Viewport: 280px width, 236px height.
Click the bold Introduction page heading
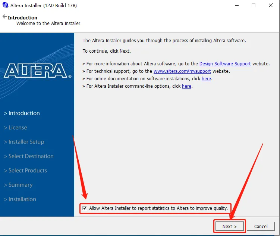22,18
